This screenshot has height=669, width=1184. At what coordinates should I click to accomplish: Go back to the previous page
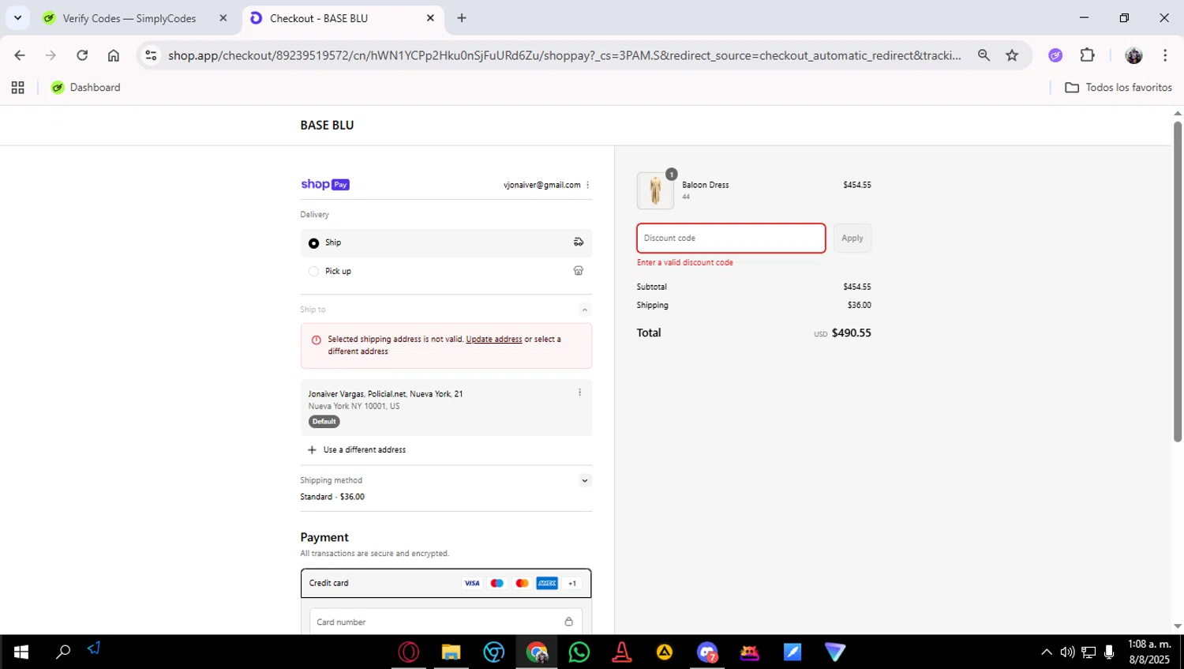point(20,55)
